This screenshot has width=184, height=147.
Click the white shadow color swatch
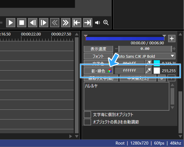tap(157, 71)
